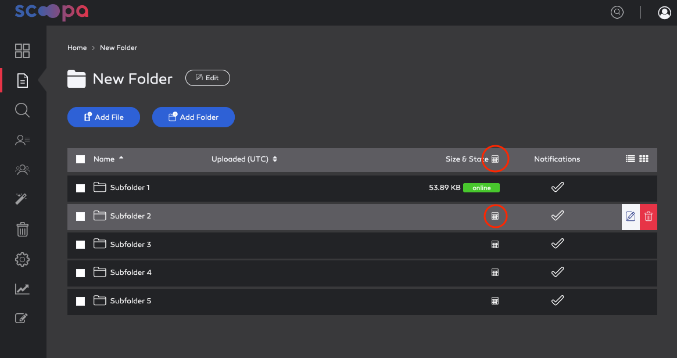Click Add File button
The image size is (677, 358).
[x=103, y=117]
